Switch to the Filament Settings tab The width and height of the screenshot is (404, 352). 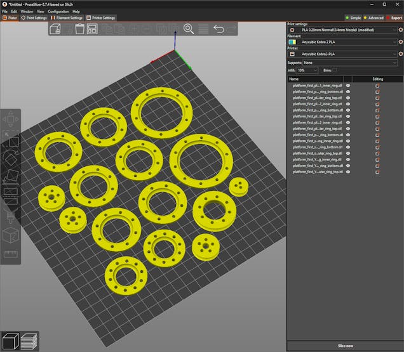pyautogui.click(x=67, y=18)
